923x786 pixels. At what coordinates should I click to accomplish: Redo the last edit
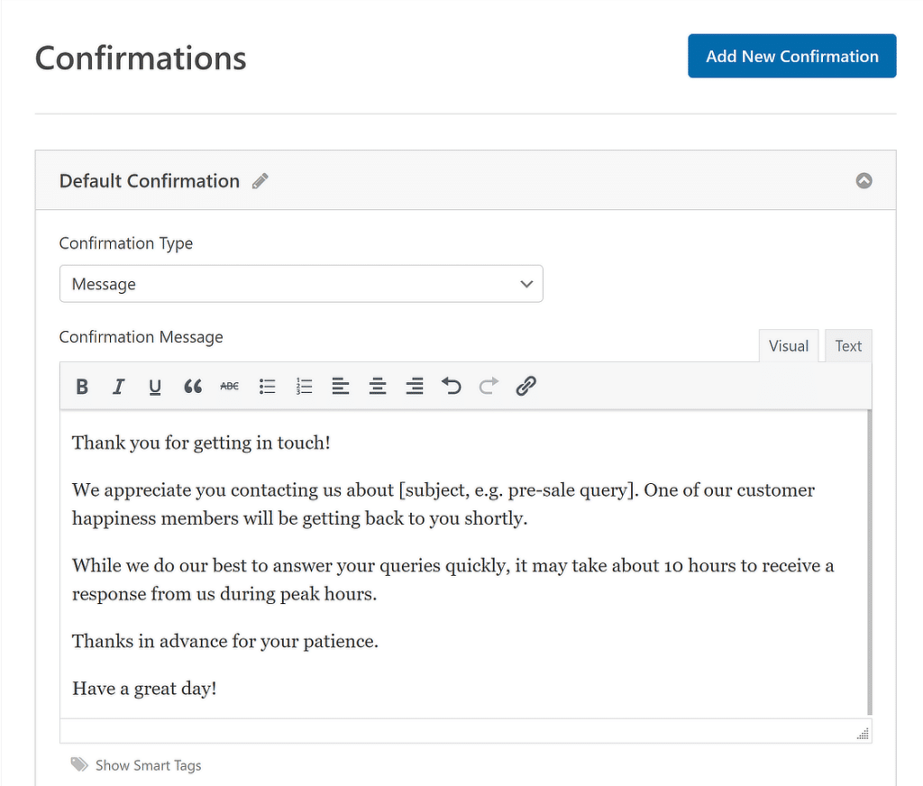tap(488, 386)
